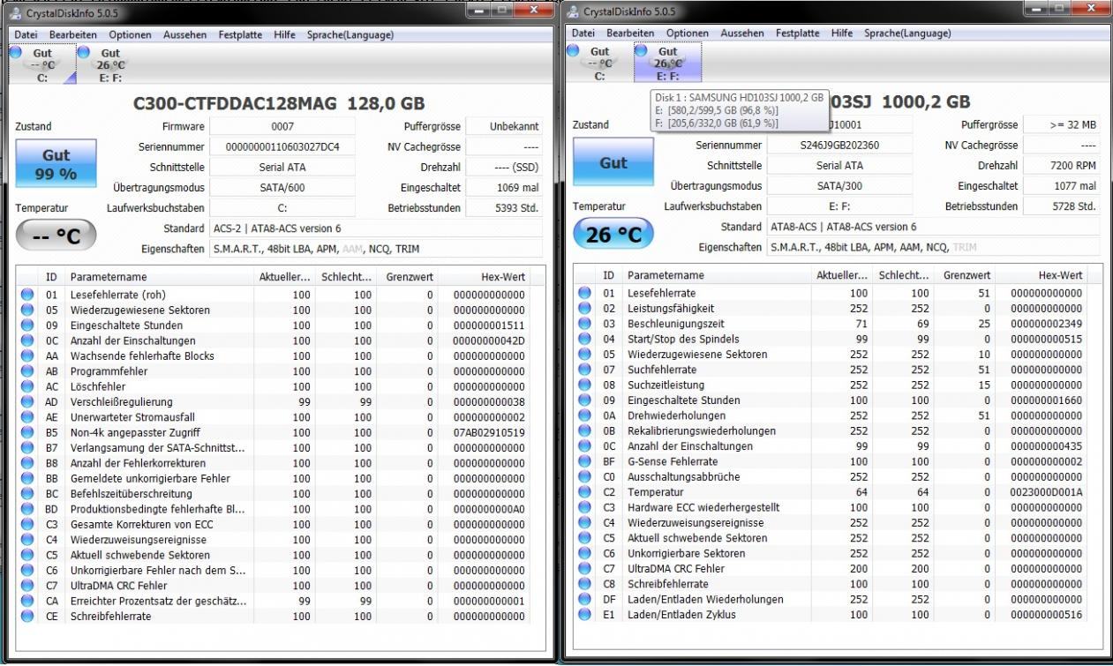Click hex value 0023000D001A
Viewport: 1113px width, 666px height.
pyautogui.click(x=1046, y=492)
